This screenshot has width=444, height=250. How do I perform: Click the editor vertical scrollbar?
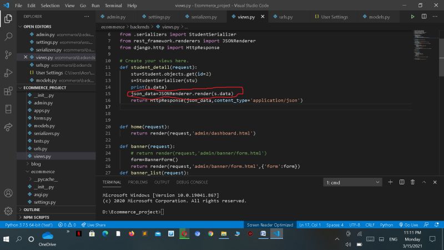pyautogui.click(x=441, y=57)
